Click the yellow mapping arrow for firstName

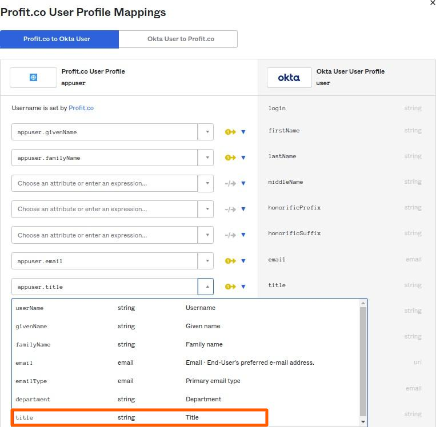(230, 132)
